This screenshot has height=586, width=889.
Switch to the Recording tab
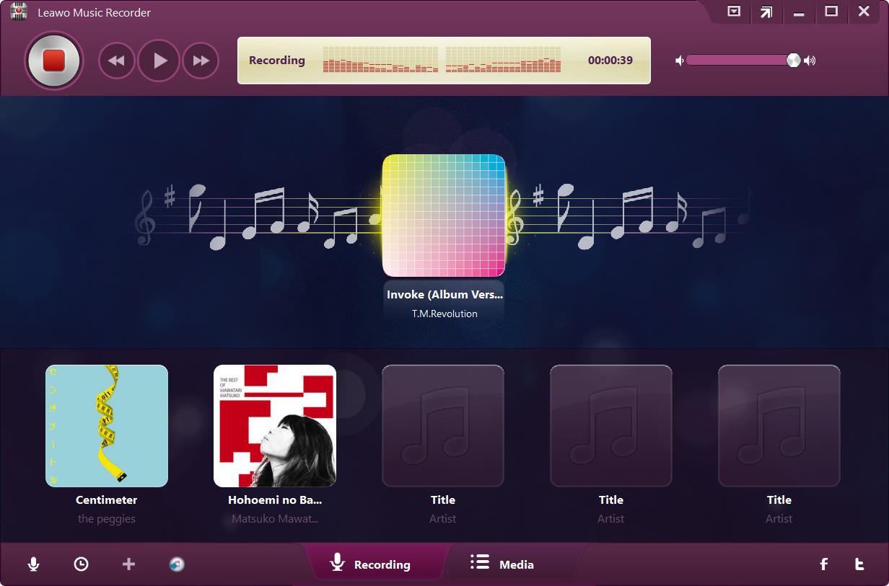coord(371,564)
